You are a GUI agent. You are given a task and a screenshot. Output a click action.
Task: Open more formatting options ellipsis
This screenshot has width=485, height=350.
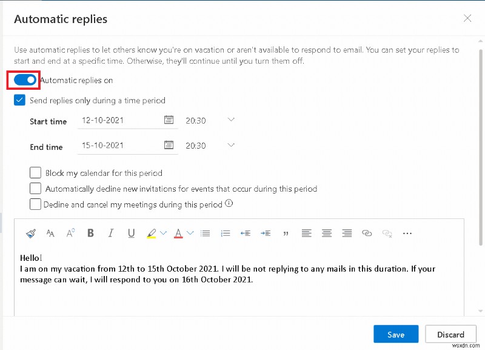point(407,233)
